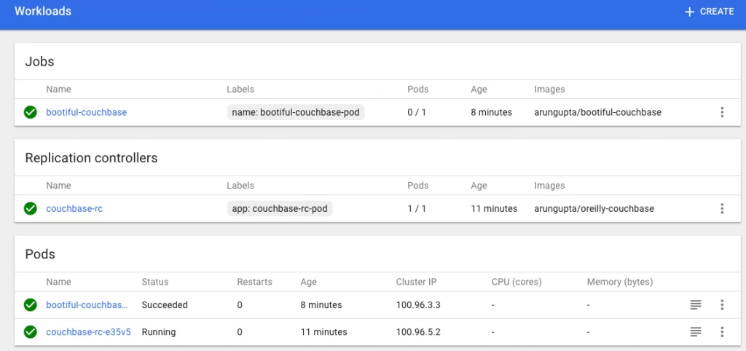Screen dimensions: 746x351
Task: View logs for couchbase-rc-e35v5 pod
Action: [696, 332]
